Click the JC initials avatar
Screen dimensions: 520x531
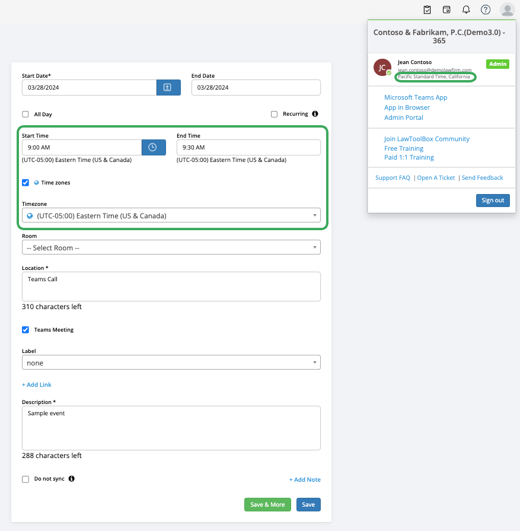tap(382, 68)
